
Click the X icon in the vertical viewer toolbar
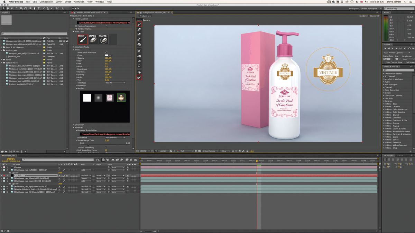(x=139, y=50)
